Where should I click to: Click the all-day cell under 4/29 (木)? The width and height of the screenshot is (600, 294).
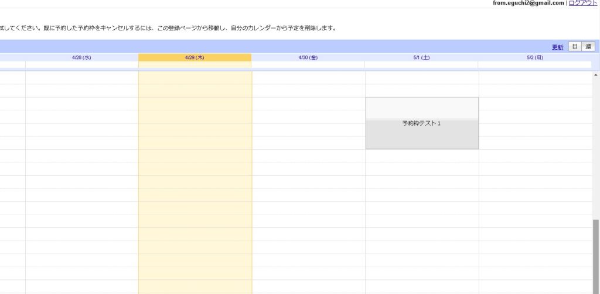point(195,64)
